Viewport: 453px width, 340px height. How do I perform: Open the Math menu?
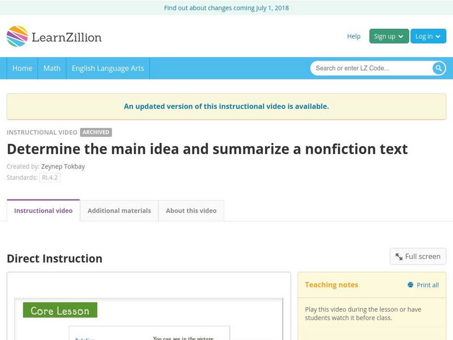click(x=52, y=68)
